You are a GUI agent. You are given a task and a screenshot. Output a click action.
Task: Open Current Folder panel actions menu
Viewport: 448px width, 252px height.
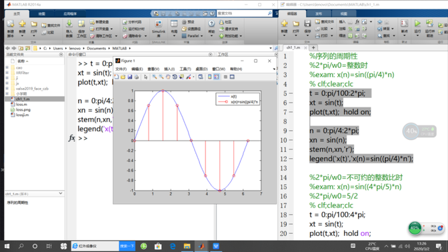click(61, 55)
